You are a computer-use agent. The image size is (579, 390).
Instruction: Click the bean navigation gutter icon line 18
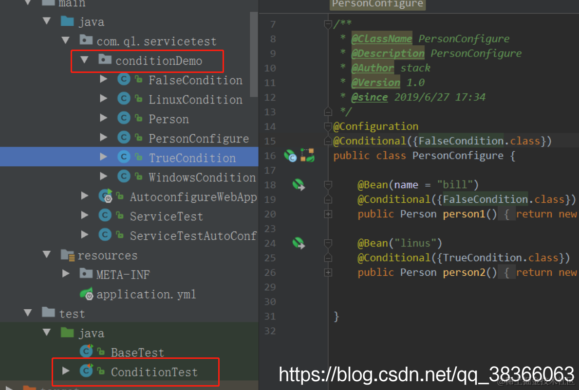[299, 185]
